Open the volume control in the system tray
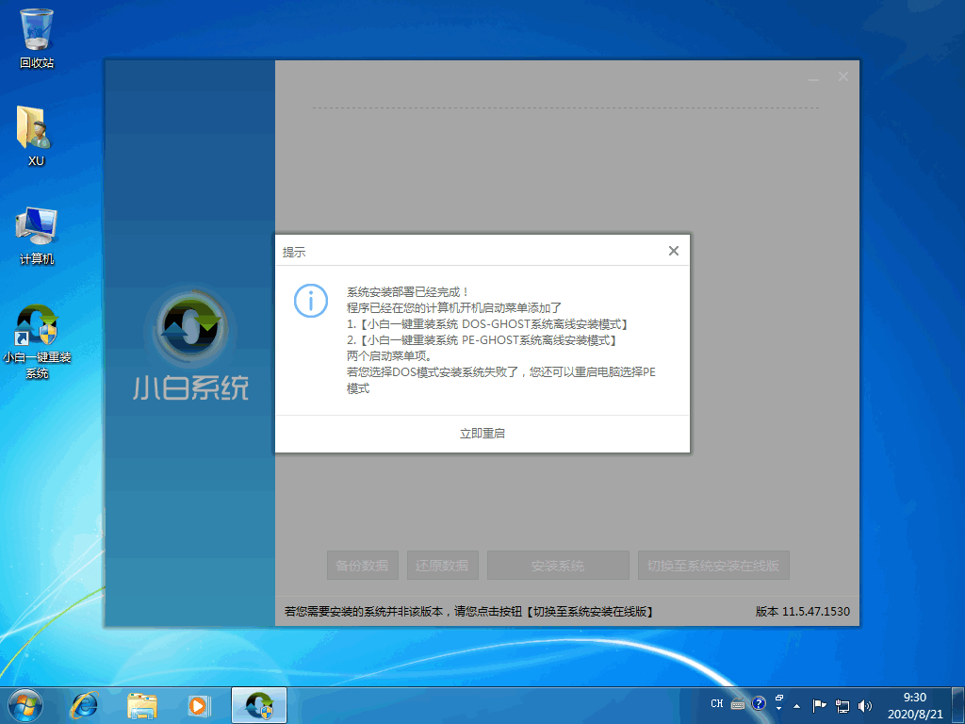The image size is (965, 724). tap(863, 704)
